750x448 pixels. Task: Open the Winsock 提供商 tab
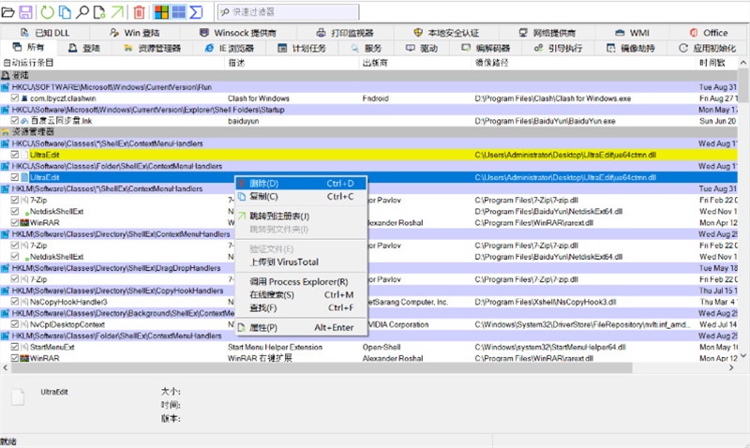pyautogui.click(x=238, y=33)
